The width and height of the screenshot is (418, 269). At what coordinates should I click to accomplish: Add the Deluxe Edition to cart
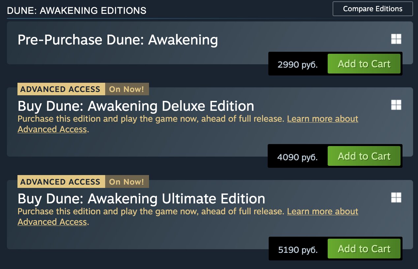tap(364, 156)
